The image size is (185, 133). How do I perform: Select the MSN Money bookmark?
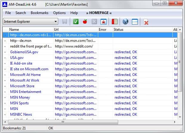90,97
